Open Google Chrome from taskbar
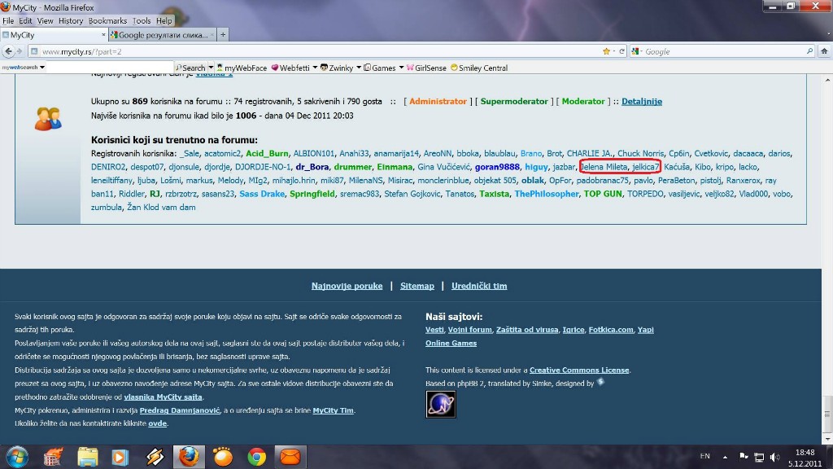Screen dimensions: 833x469 (256, 457)
